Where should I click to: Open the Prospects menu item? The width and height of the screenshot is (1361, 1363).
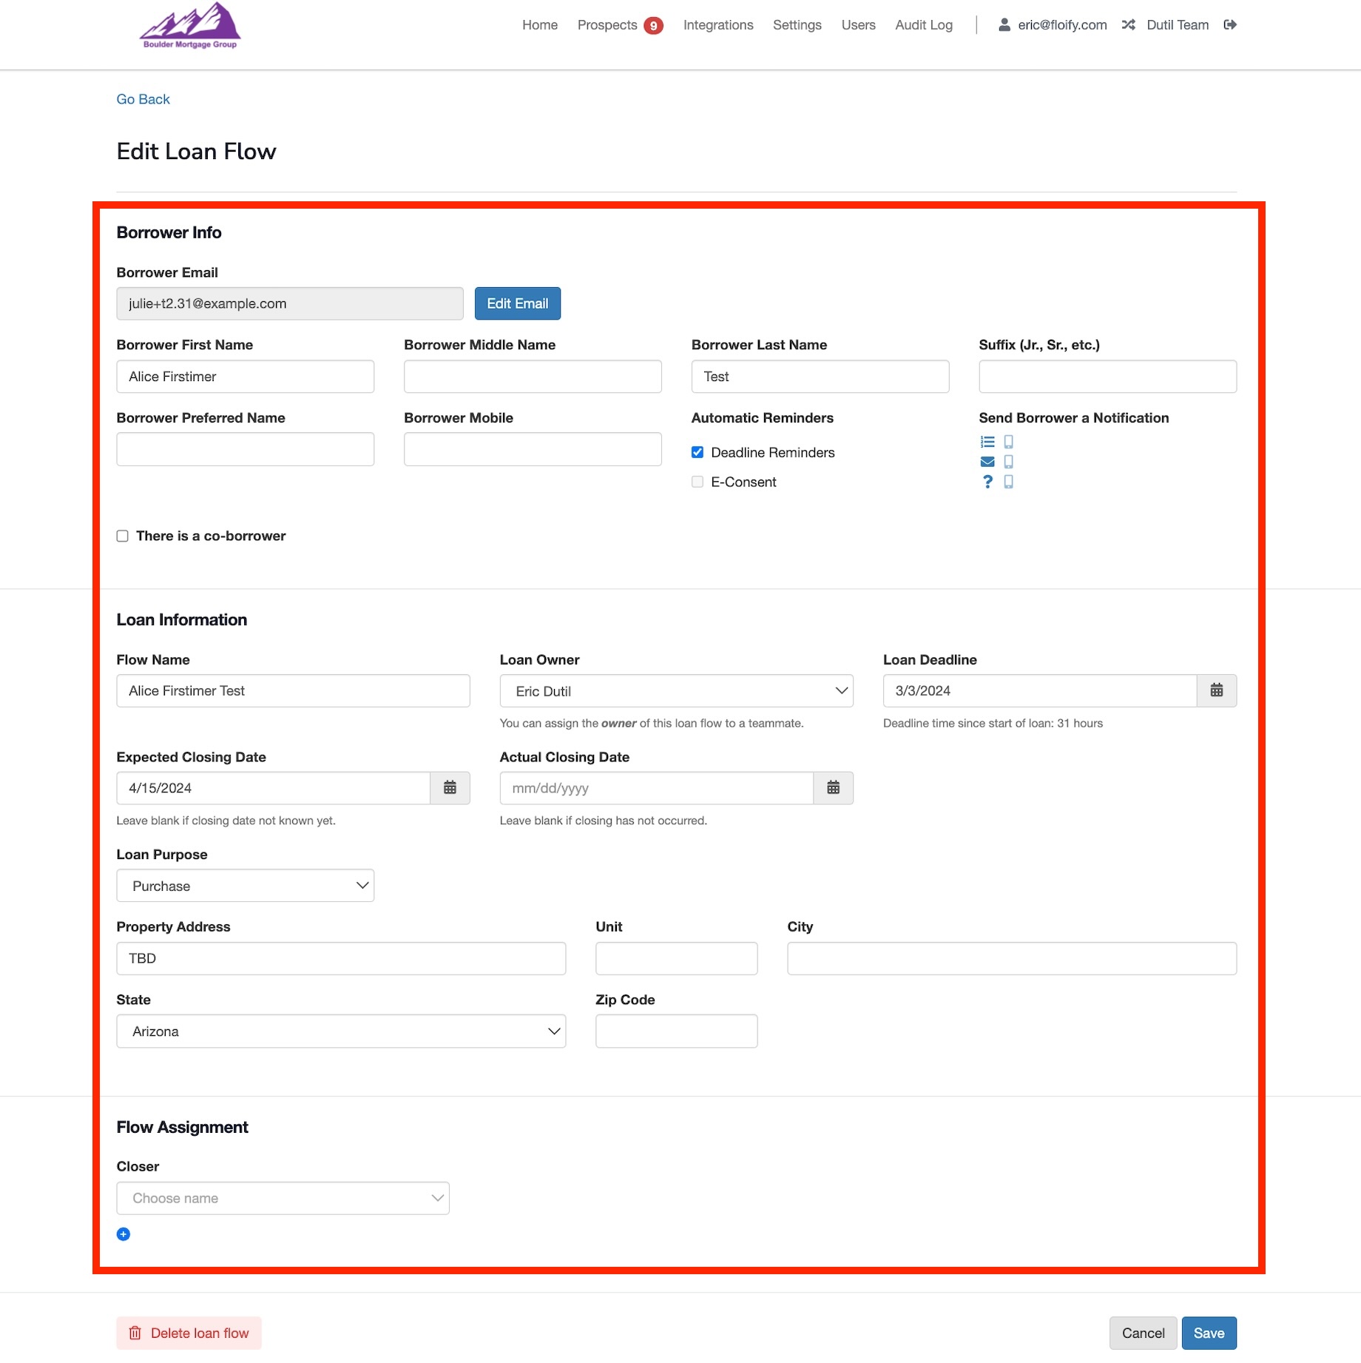[607, 25]
